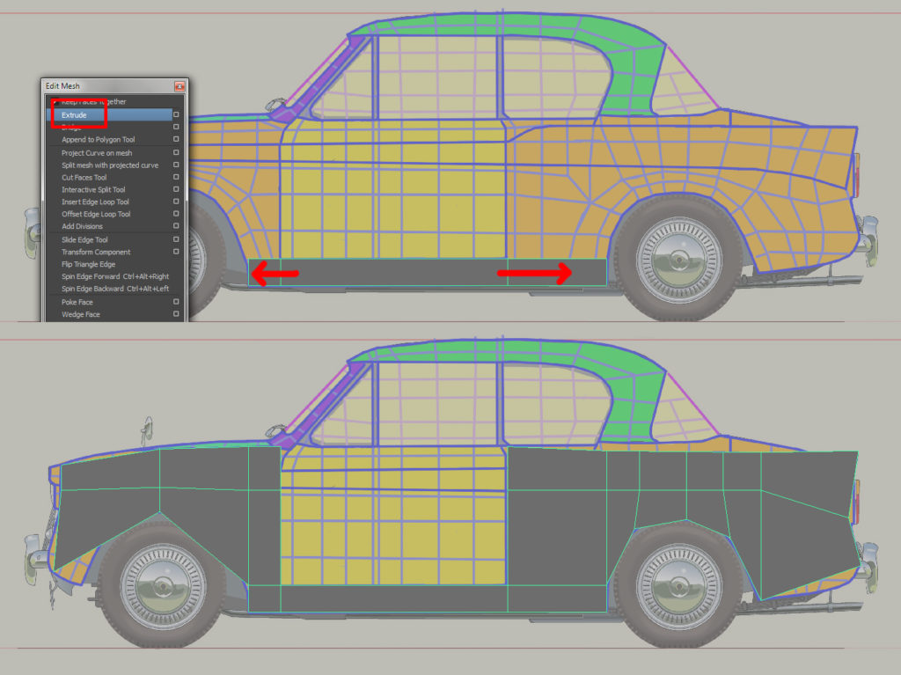This screenshot has height=675, width=901.
Task: Open Offset Edge Loop Tool option box
Action: pos(175,214)
